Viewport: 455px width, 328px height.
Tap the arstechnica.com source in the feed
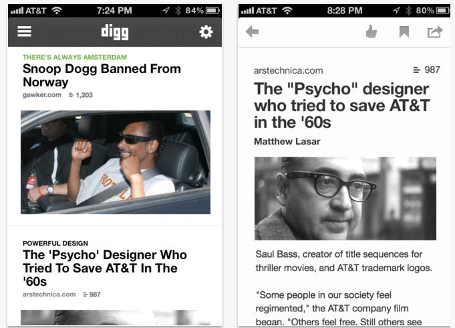(x=49, y=295)
